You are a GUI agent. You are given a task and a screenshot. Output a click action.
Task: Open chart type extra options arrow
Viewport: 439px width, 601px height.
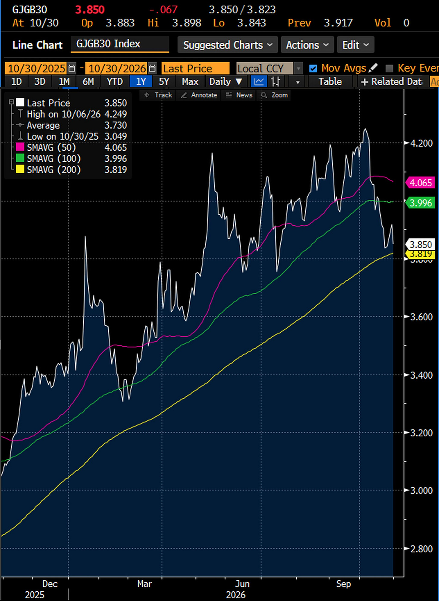point(298,82)
